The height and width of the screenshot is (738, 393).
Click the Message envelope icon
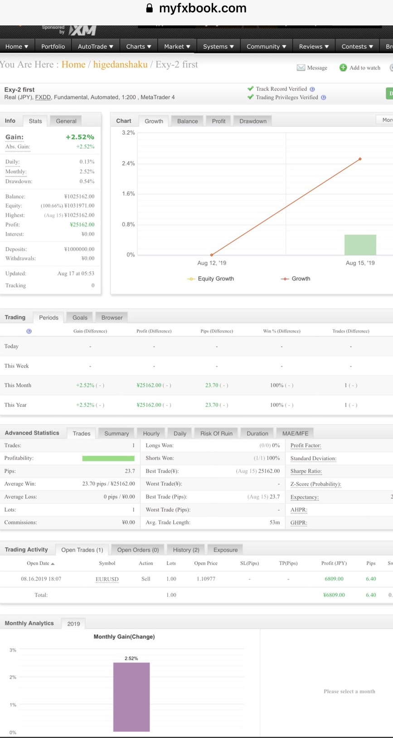tap(301, 68)
